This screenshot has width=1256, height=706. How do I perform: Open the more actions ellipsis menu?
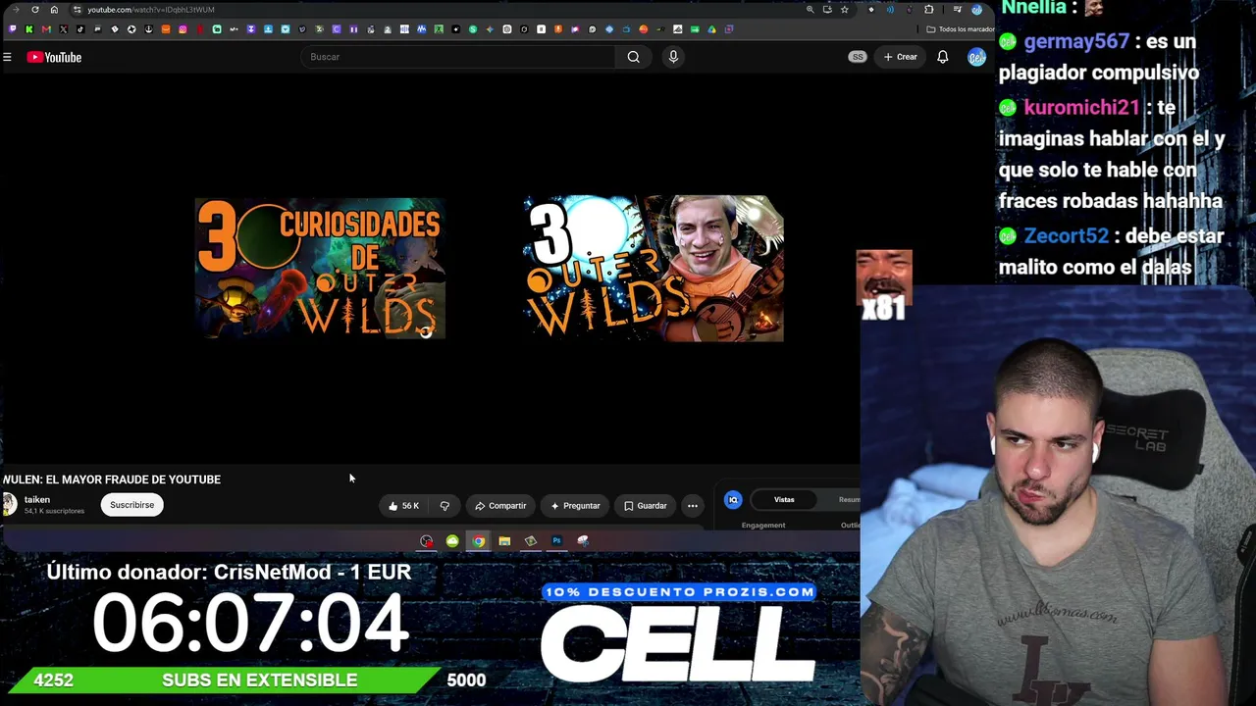[x=693, y=506]
